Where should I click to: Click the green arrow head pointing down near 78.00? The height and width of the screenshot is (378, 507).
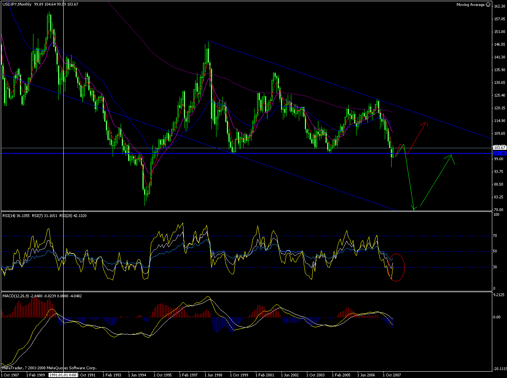[x=414, y=207]
